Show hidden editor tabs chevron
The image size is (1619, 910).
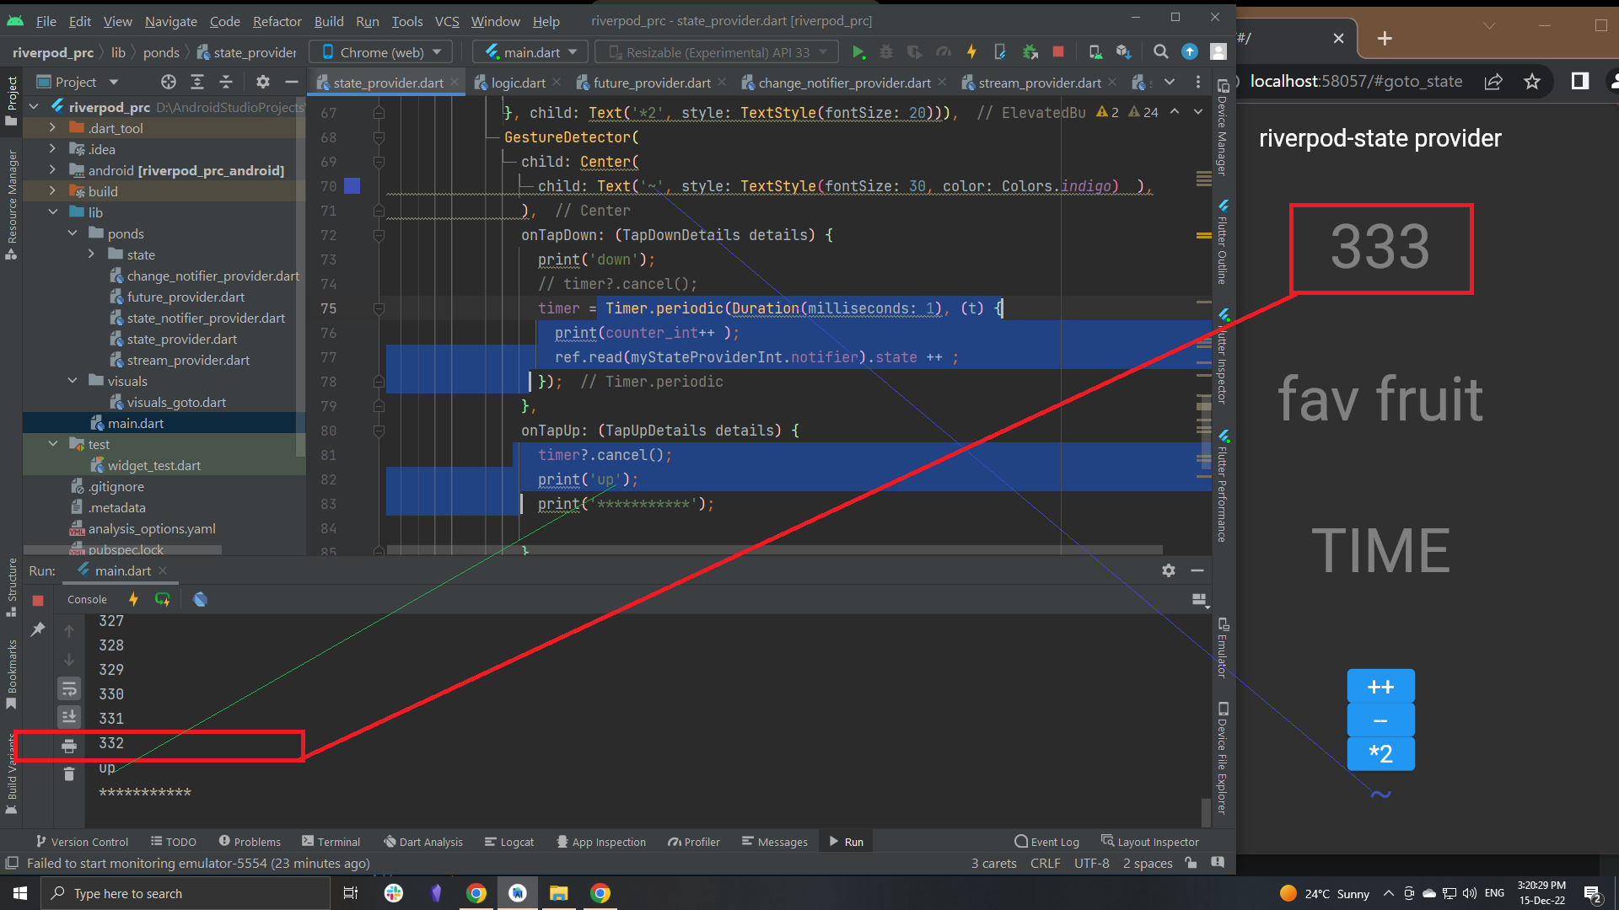point(1170,82)
